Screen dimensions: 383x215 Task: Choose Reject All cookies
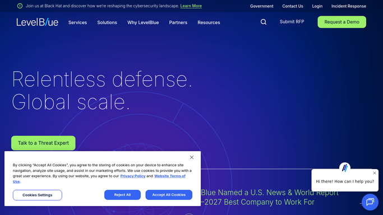[x=122, y=195]
